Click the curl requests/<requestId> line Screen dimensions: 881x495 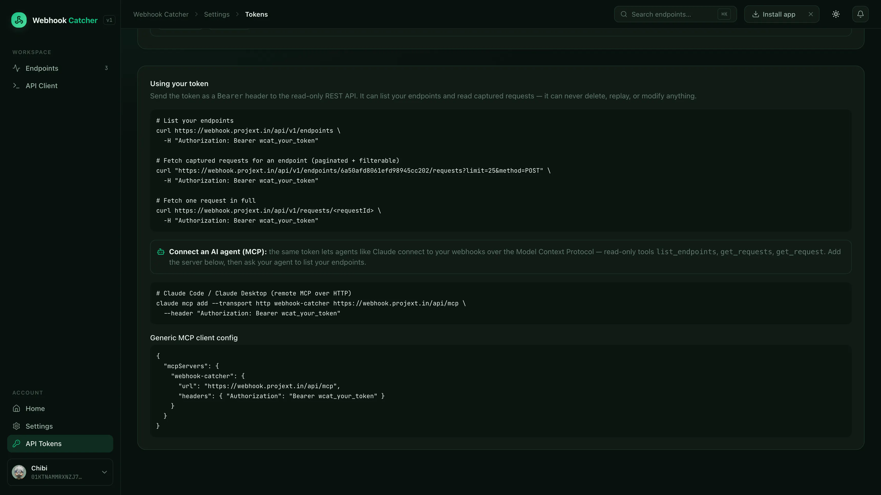point(268,210)
